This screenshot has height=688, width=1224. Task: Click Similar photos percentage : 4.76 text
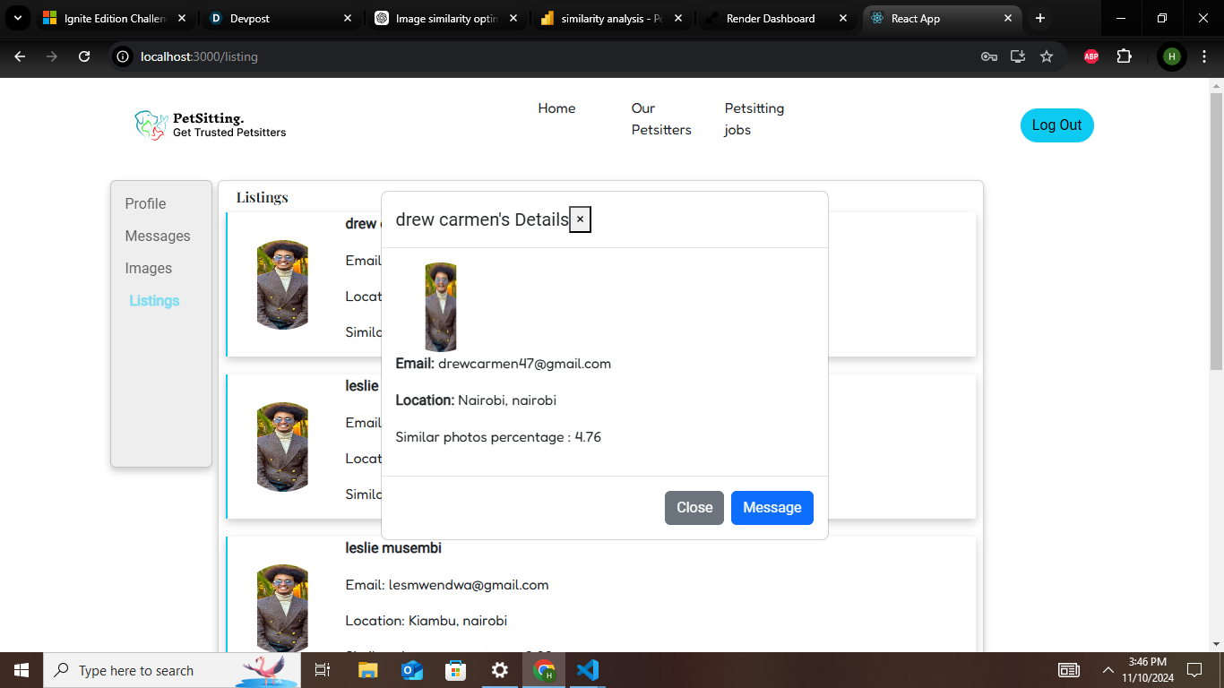(498, 437)
